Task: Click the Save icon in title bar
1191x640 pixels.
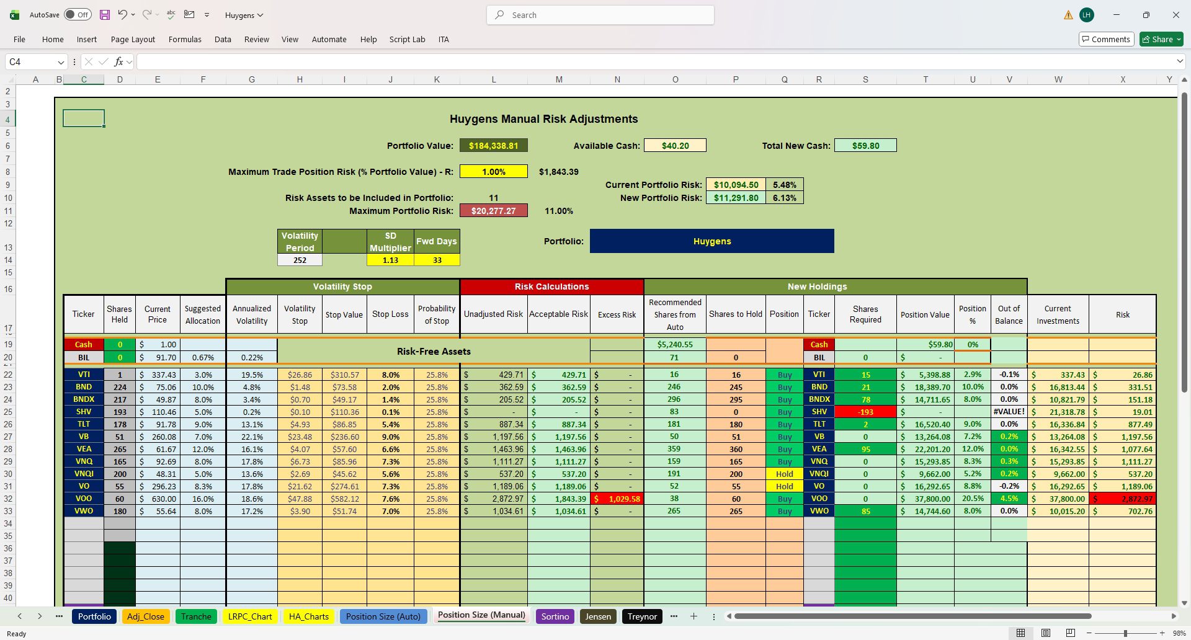Action: (x=105, y=15)
